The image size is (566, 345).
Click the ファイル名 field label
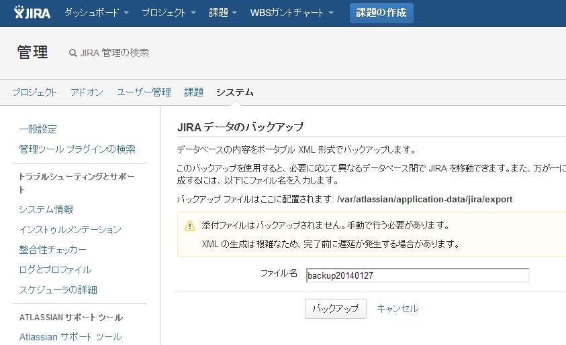pos(279,273)
